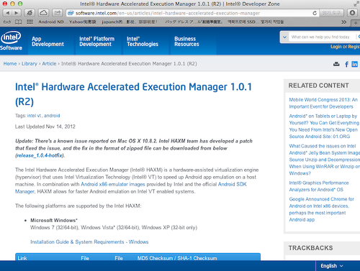Show Reading List glasses icon

click(x=7, y=22)
